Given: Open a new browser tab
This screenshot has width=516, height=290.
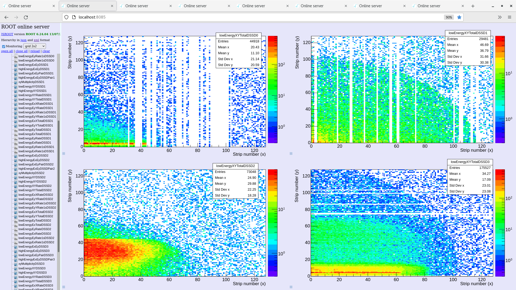Looking at the screenshot, I should [473, 6].
